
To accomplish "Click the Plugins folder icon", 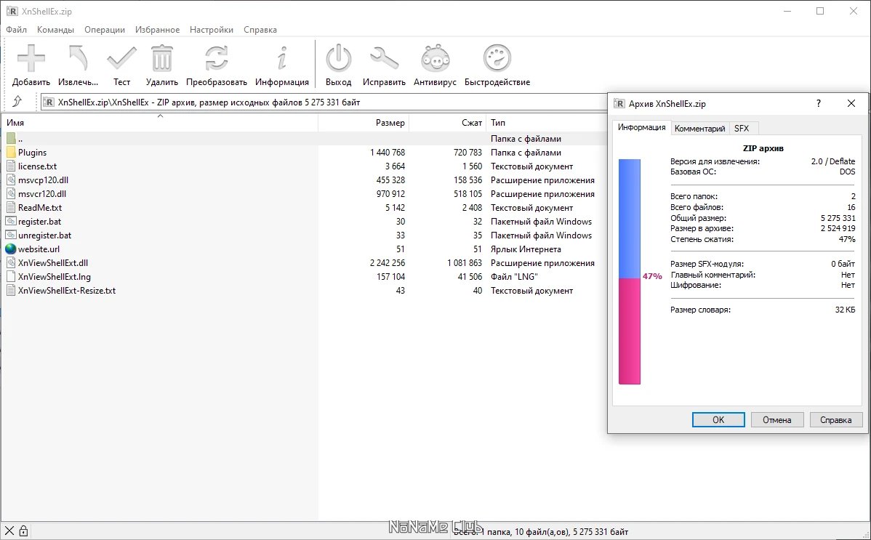I will [x=11, y=152].
